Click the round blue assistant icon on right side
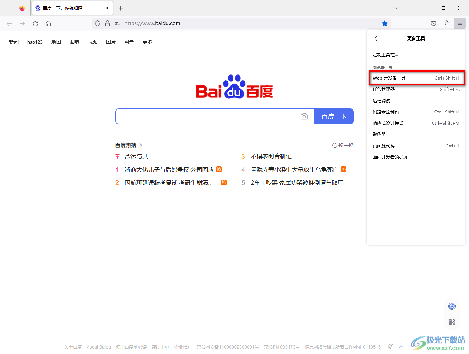 click(x=452, y=306)
